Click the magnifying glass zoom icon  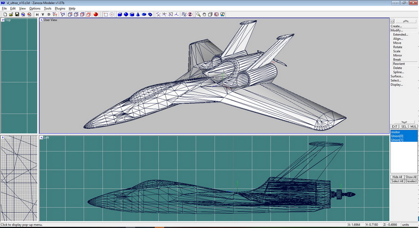click(x=199, y=15)
